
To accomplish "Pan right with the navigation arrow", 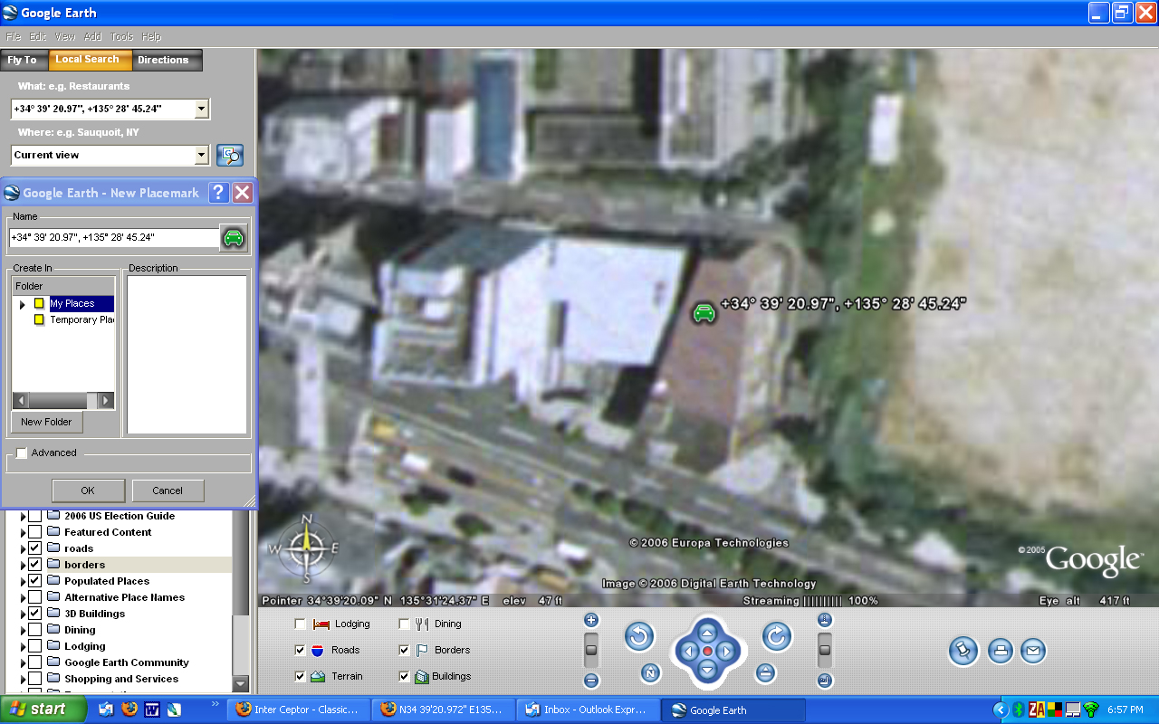I will pos(726,651).
